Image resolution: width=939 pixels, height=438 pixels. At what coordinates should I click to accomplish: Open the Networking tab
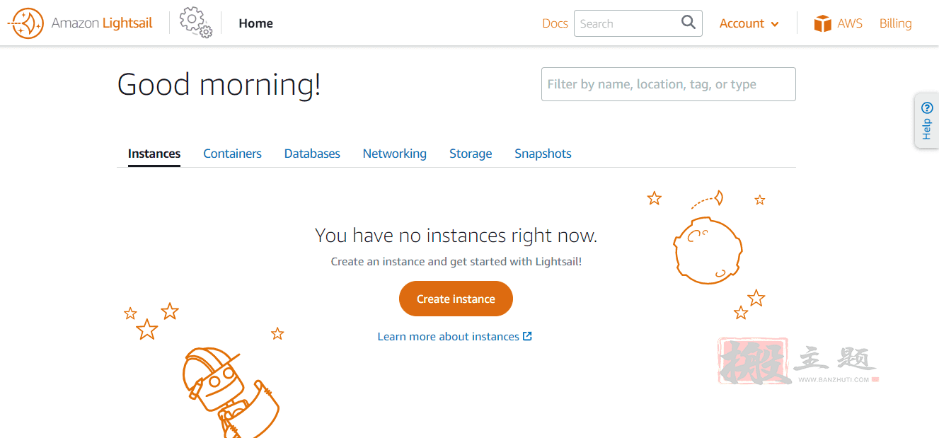pos(394,154)
